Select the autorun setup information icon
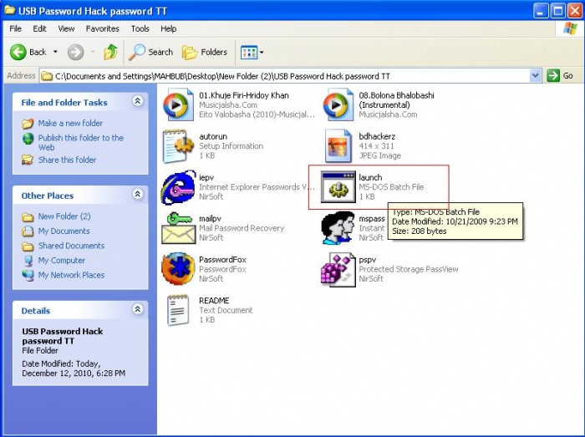Image resolution: width=585 pixels, height=437 pixels. [178, 145]
